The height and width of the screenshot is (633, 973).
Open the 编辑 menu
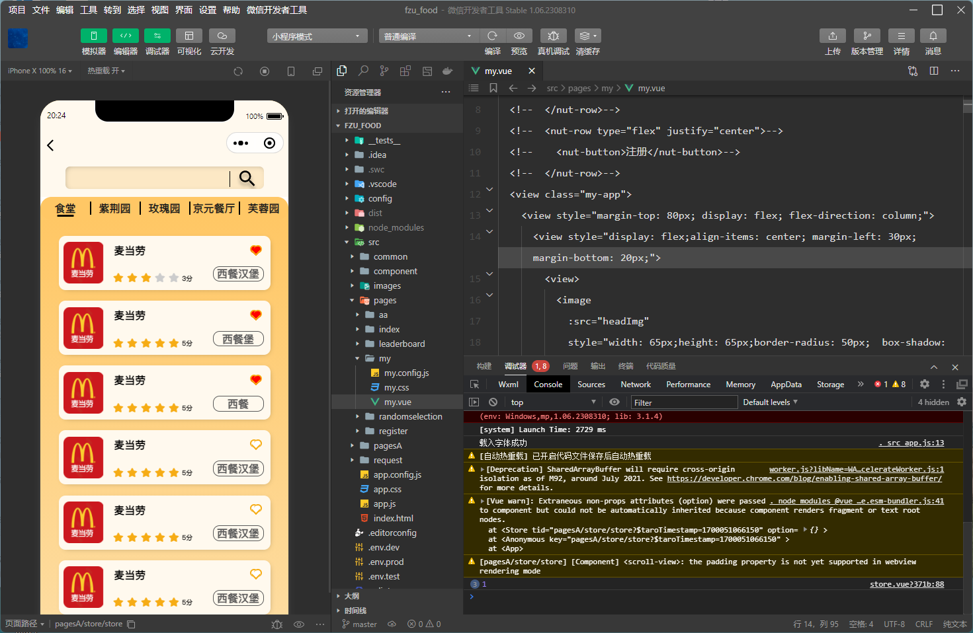(65, 10)
